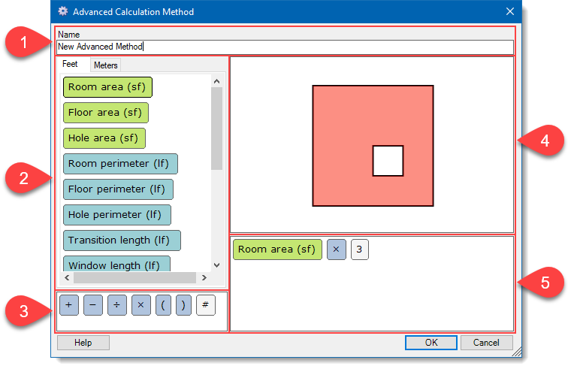
Task: Select Room perimeter (lf) variable
Action: click(x=120, y=164)
